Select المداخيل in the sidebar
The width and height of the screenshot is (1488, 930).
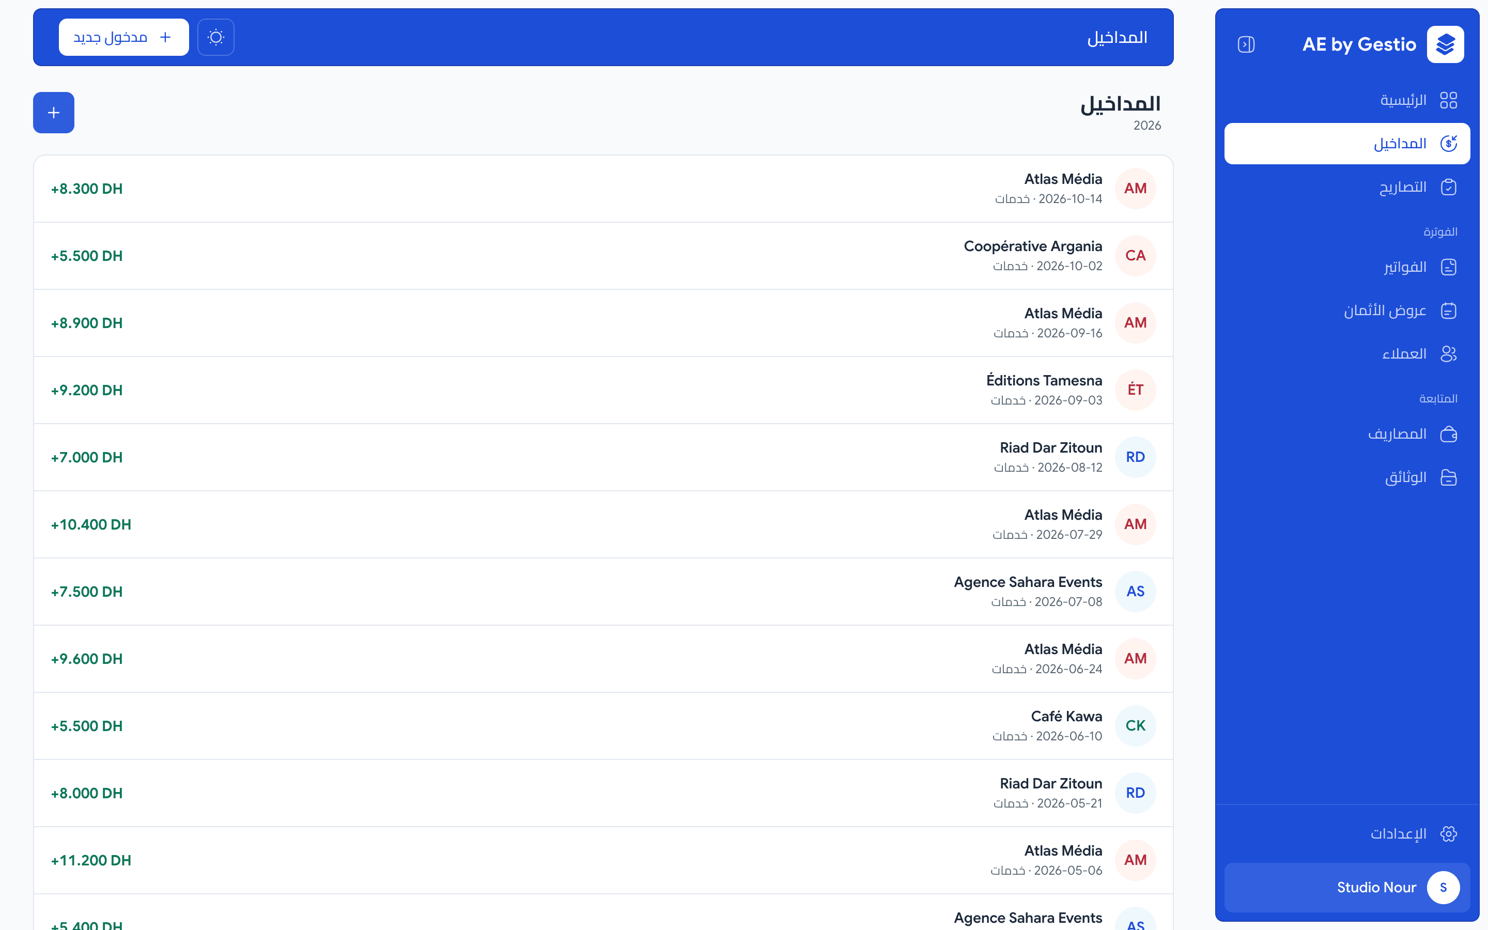coord(1346,143)
